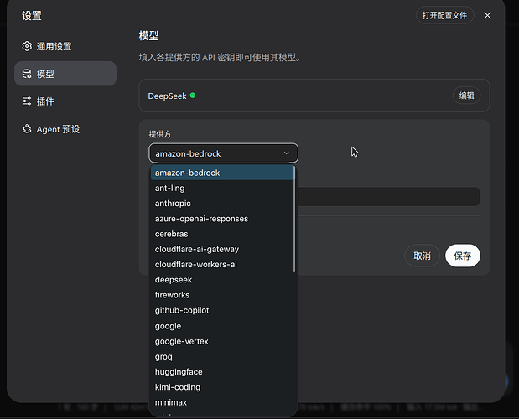Select ant-ling from the provider list

click(222, 189)
